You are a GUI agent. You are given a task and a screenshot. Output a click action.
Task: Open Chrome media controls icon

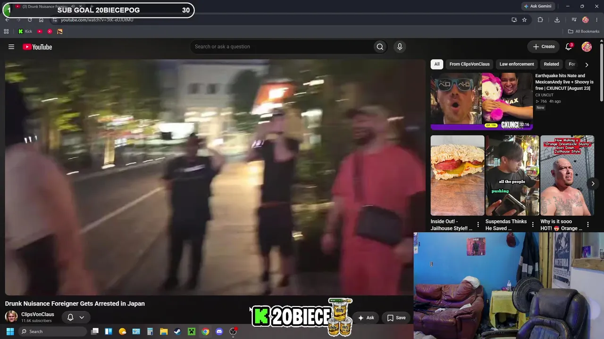click(574, 20)
